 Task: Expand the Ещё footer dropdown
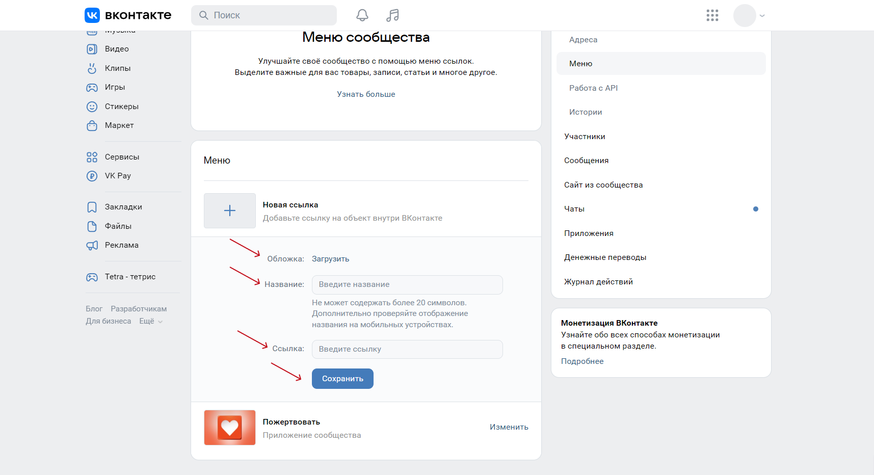pyautogui.click(x=151, y=321)
